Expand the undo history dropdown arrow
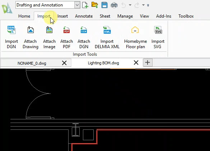The image size is (210, 151). click(x=130, y=5)
